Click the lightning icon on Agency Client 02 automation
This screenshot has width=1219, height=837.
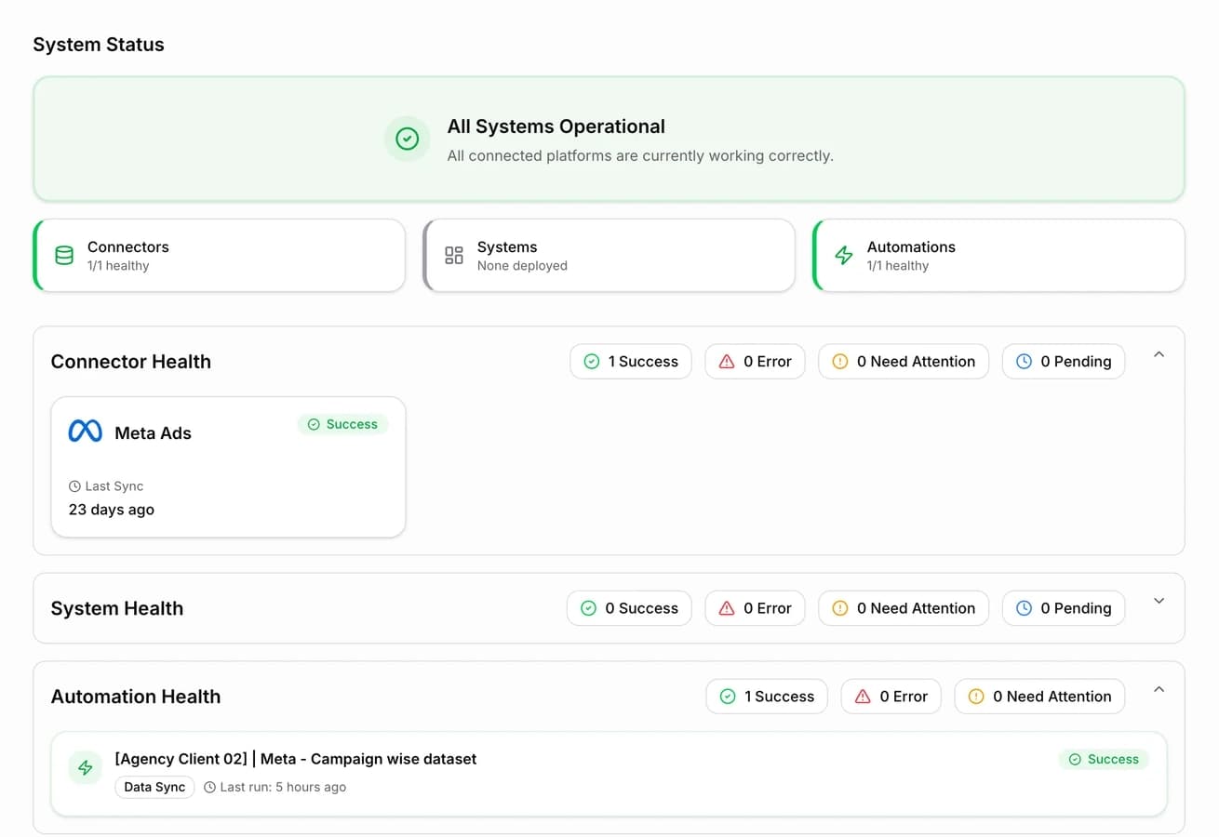[86, 768]
